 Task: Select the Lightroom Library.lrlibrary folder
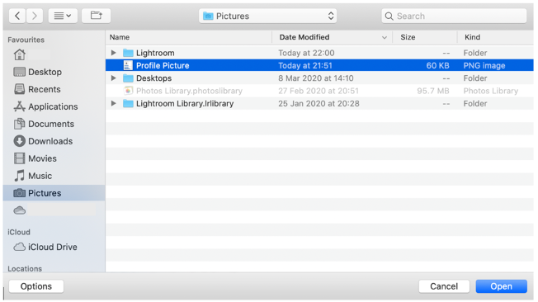[x=319, y=103]
